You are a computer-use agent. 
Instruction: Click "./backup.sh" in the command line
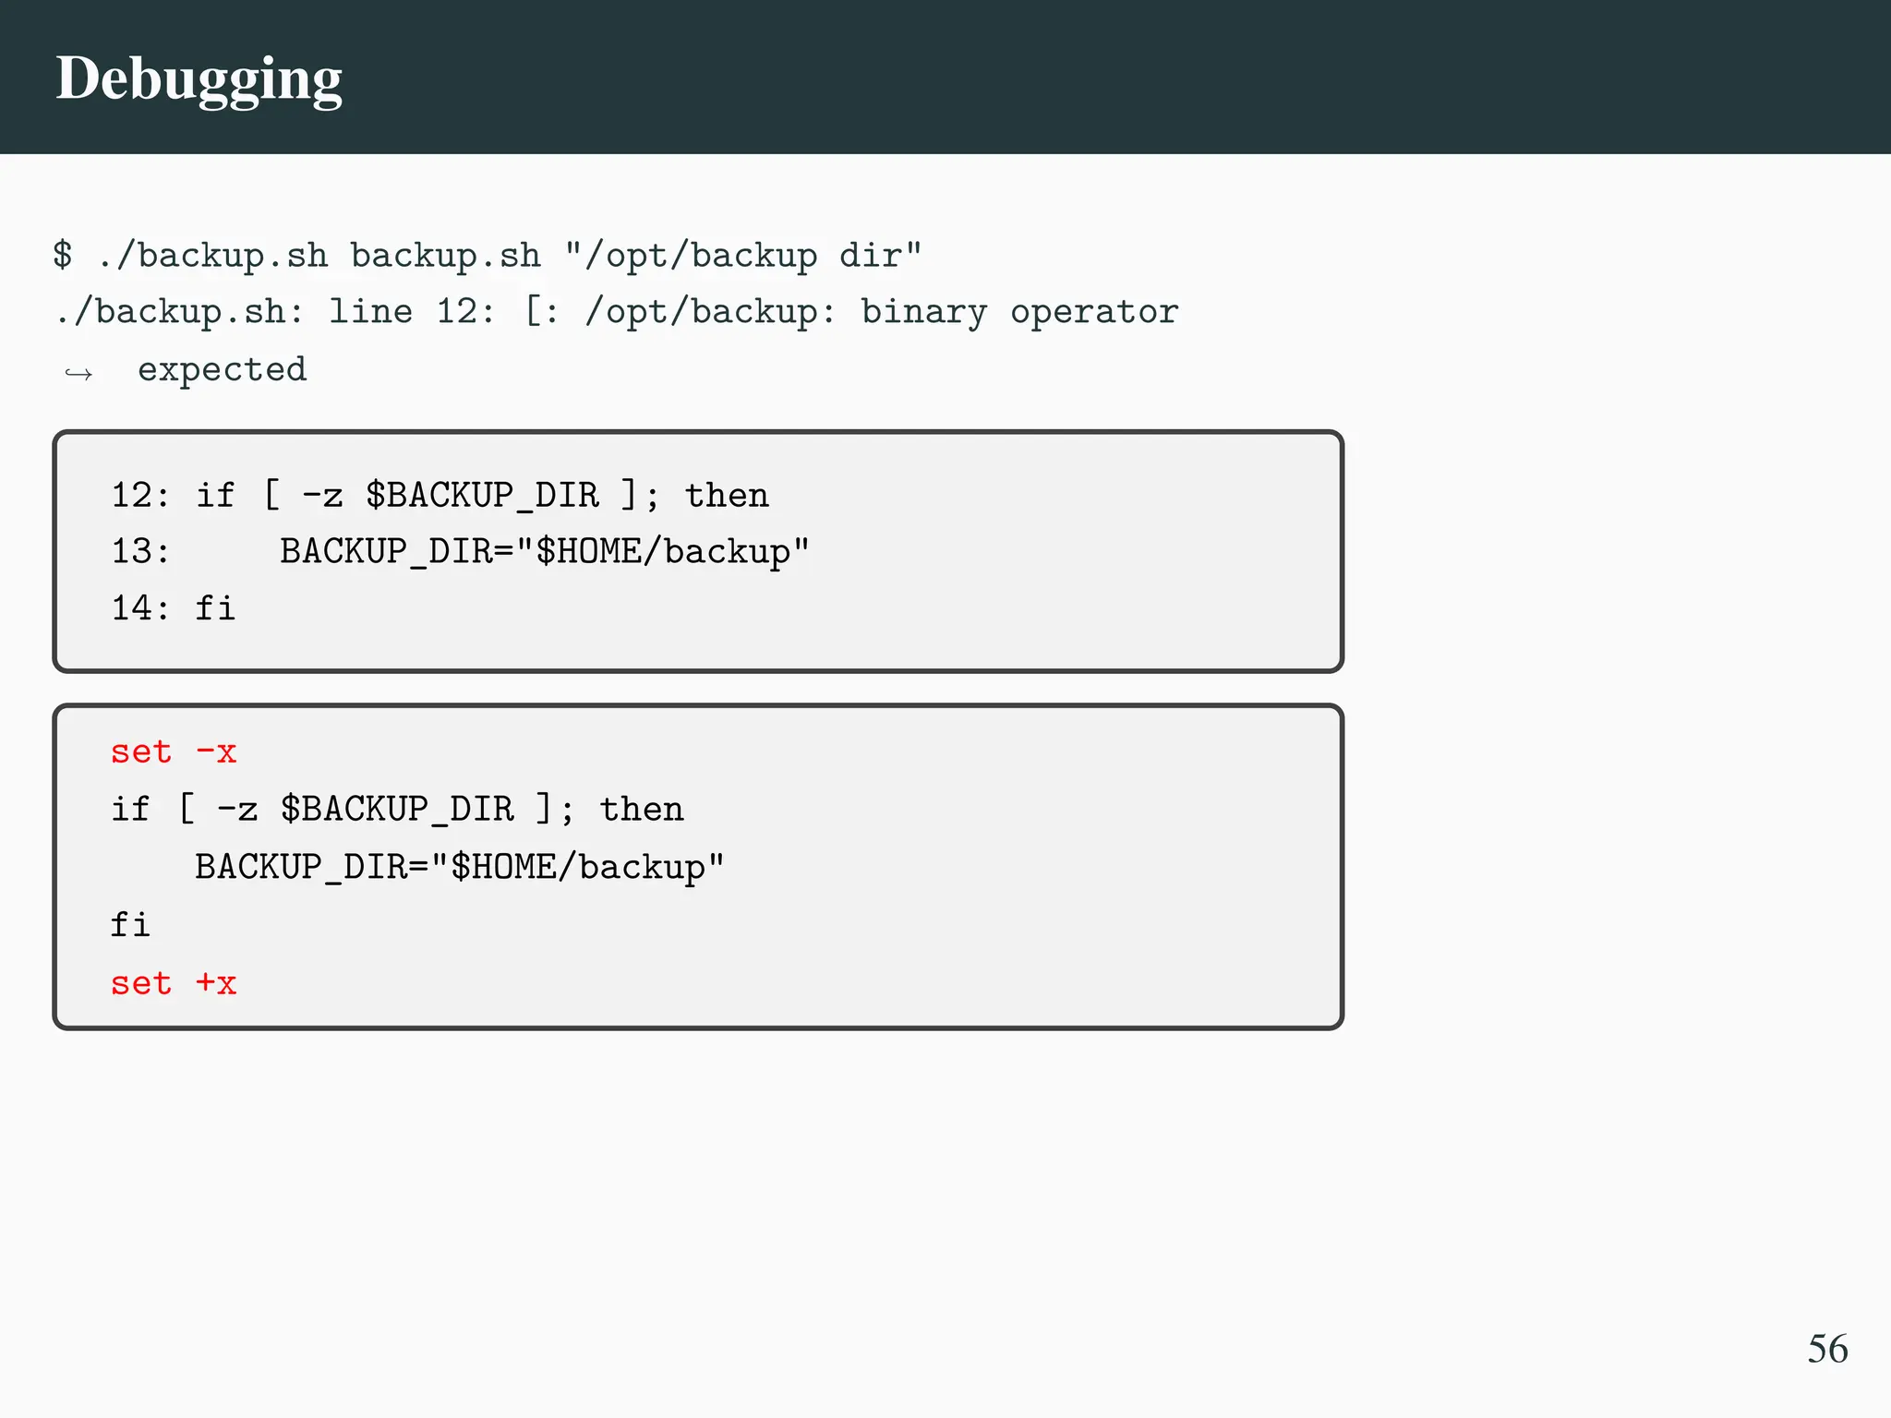tap(212, 255)
